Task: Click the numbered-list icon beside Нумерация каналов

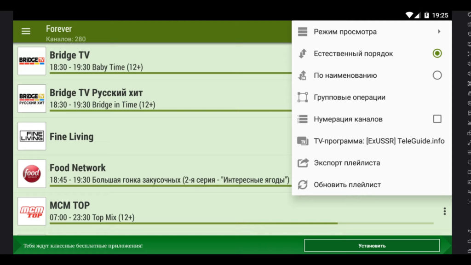Action: click(303, 119)
